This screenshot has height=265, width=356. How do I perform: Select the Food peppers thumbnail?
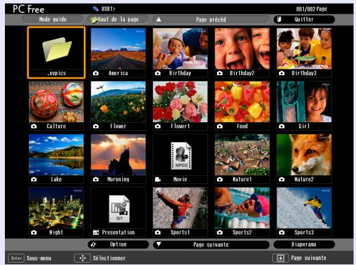click(x=242, y=102)
